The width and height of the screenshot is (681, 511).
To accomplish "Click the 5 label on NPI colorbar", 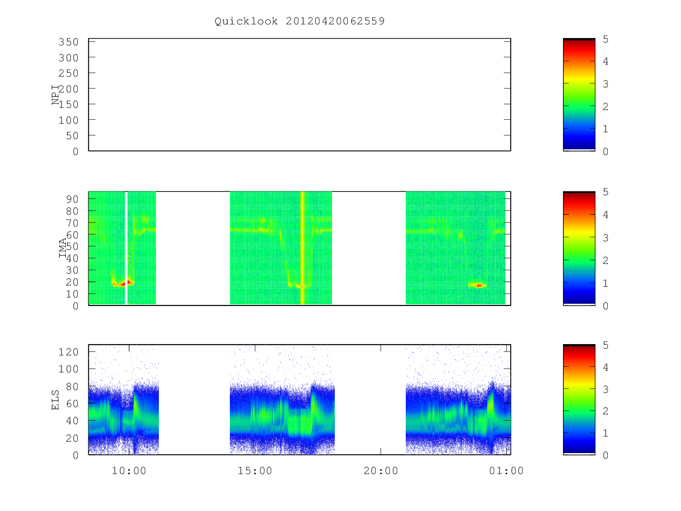I will coord(606,39).
